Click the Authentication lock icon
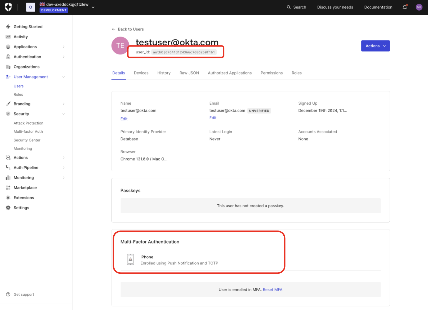 (x=8, y=57)
